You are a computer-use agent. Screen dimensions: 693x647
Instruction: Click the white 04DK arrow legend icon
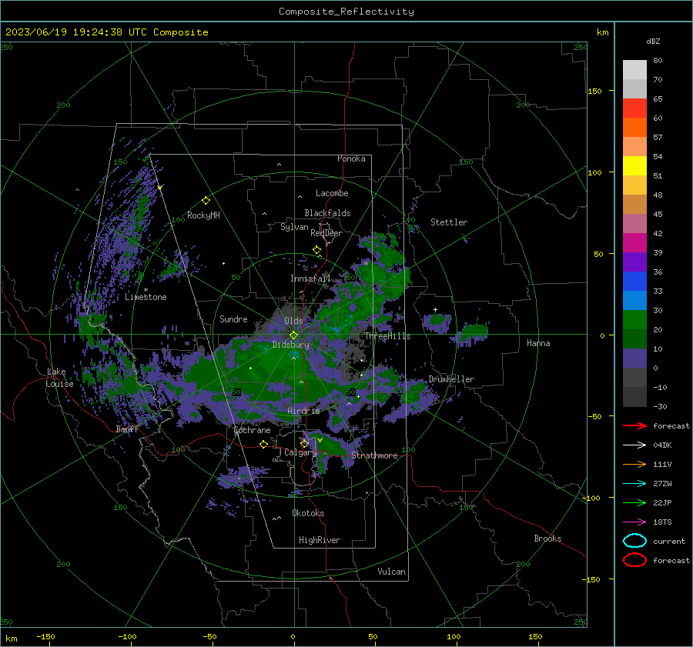click(x=634, y=445)
